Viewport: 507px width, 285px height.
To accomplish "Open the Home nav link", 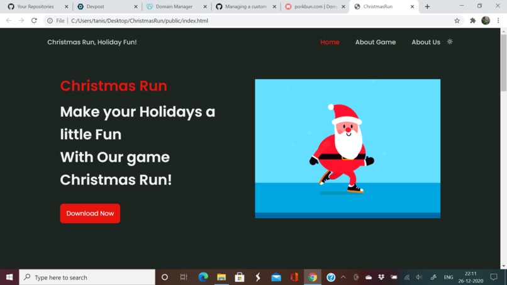I will pos(330,42).
